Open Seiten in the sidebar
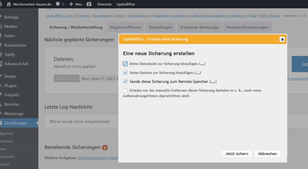 coord(10,36)
